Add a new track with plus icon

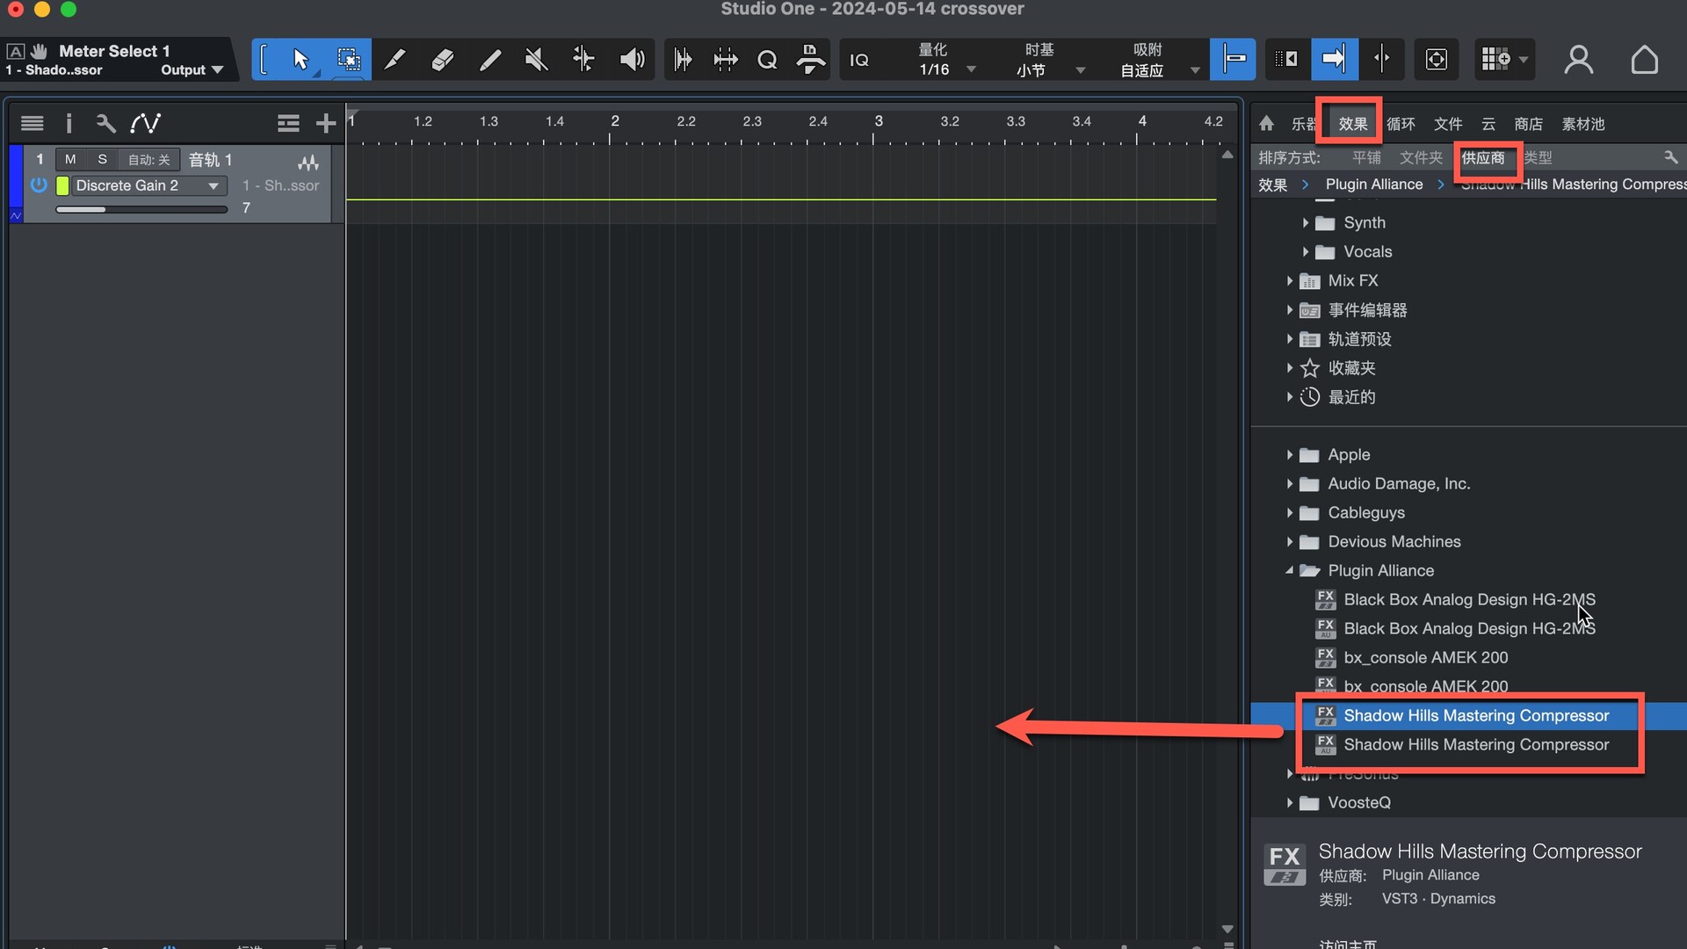pyautogui.click(x=326, y=123)
